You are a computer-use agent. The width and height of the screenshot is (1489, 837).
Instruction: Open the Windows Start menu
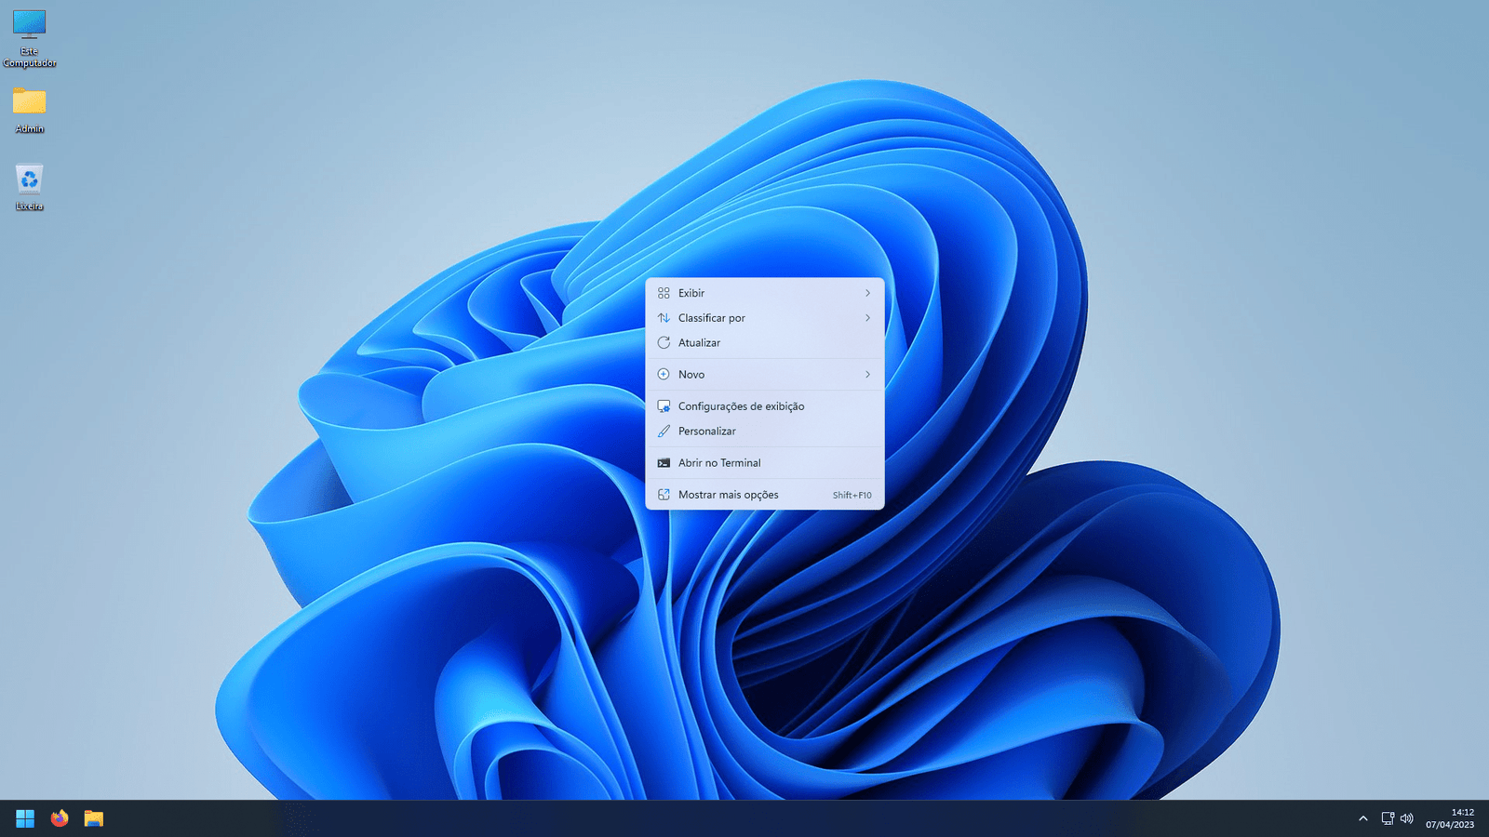[x=25, y=818]
